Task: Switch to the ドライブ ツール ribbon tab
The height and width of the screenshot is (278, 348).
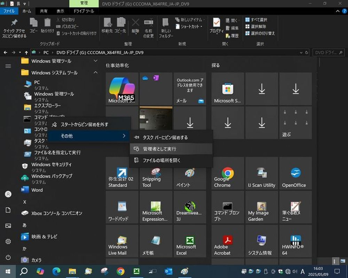Action: [84, 11]
